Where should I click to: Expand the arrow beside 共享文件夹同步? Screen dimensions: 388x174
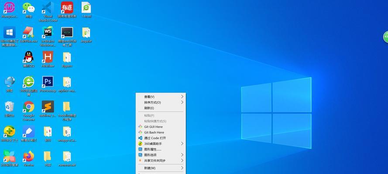[182, 161]
